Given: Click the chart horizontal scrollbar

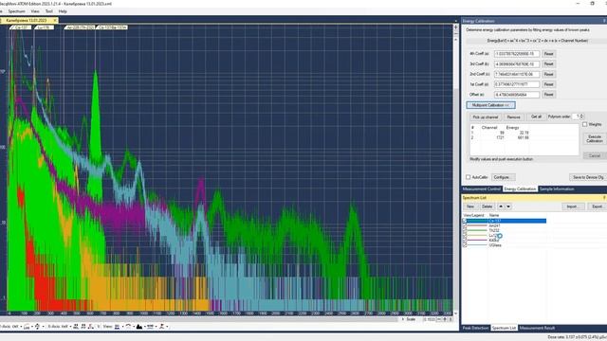Looking at the screenshot, I should coord(199,319).
